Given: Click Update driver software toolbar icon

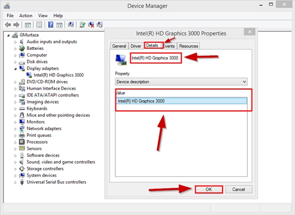Looking at the screenshot, I should (x=83, y=25).
